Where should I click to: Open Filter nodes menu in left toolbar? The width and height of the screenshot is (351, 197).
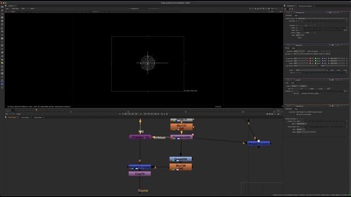(2, 25)
